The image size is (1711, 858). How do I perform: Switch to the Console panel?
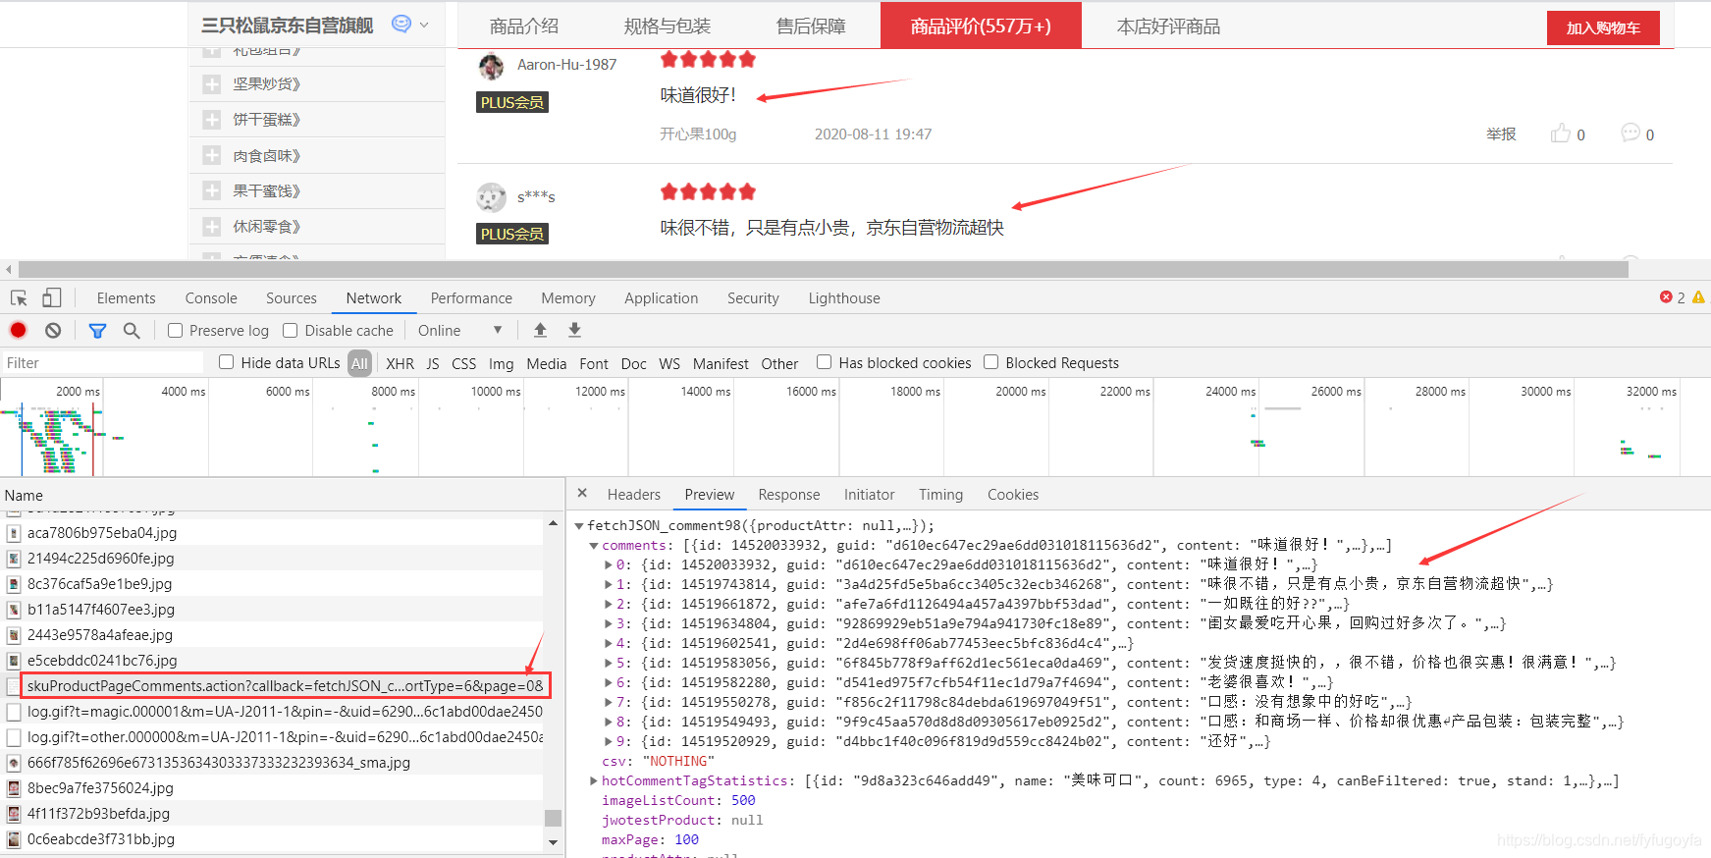point(211,298)
